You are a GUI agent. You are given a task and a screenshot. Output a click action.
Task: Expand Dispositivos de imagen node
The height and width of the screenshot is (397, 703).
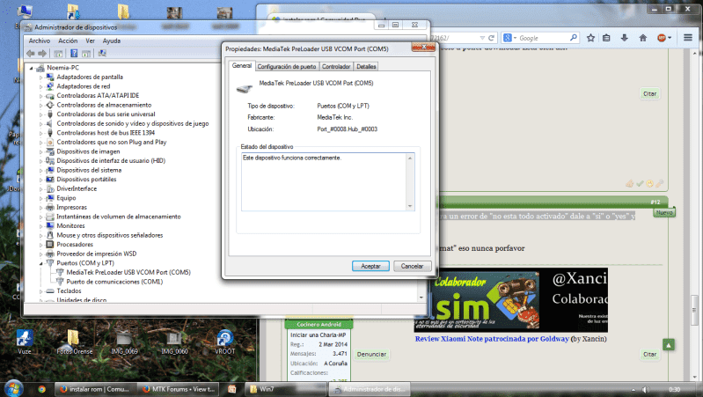click(x=40, y=151)
